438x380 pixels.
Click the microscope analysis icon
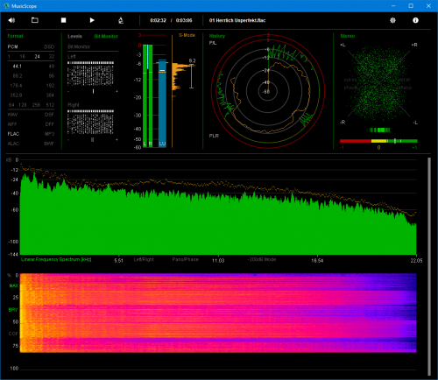(121, 20)
